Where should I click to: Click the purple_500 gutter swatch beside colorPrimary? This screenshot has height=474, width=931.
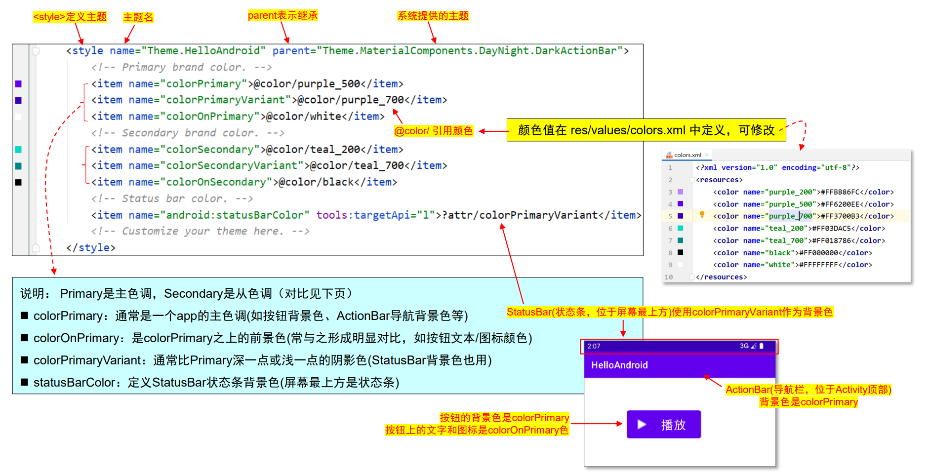18,84
